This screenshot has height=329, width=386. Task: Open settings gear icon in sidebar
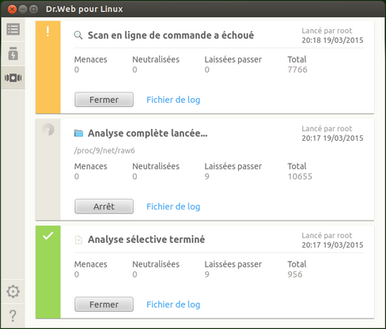click(13, 292)
